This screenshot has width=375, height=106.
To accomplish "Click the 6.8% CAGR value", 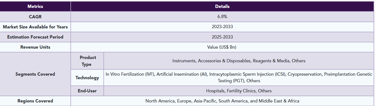I will pos(222,17).
